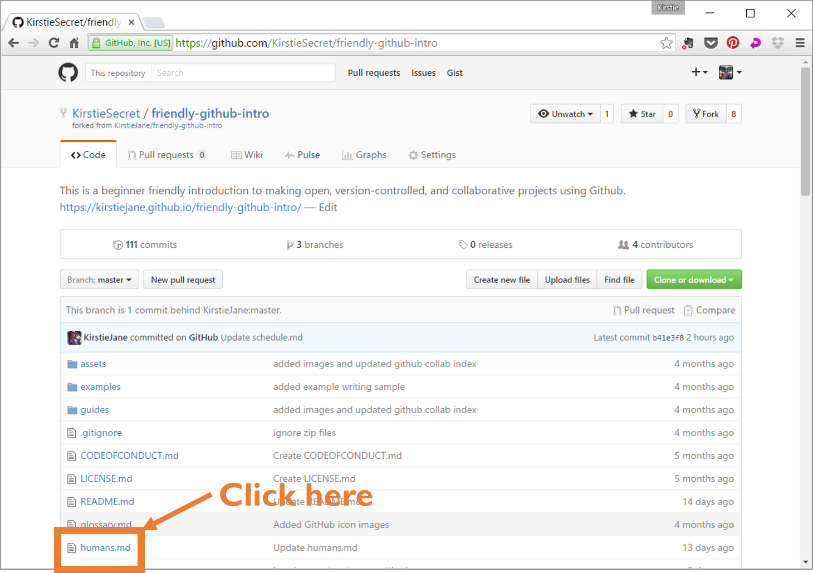Viewport: 813px width, 573px height.
Task: Click the Evernote extension icon
Action: (x=688, y=43)
